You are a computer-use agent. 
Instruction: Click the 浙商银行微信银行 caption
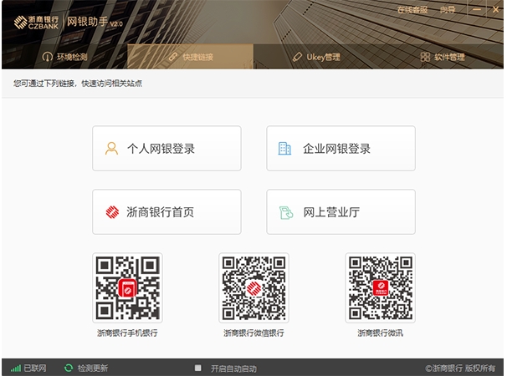[253, 333]
